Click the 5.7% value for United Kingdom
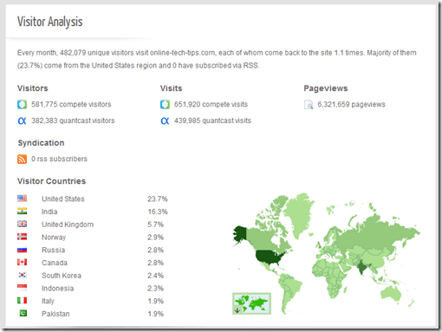The width and height of the screenshot is (442, 332). pos(155,225)
